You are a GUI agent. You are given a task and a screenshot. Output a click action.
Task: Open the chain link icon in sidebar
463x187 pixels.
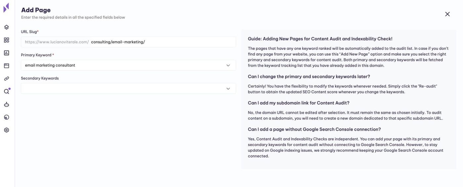[6, 79]
